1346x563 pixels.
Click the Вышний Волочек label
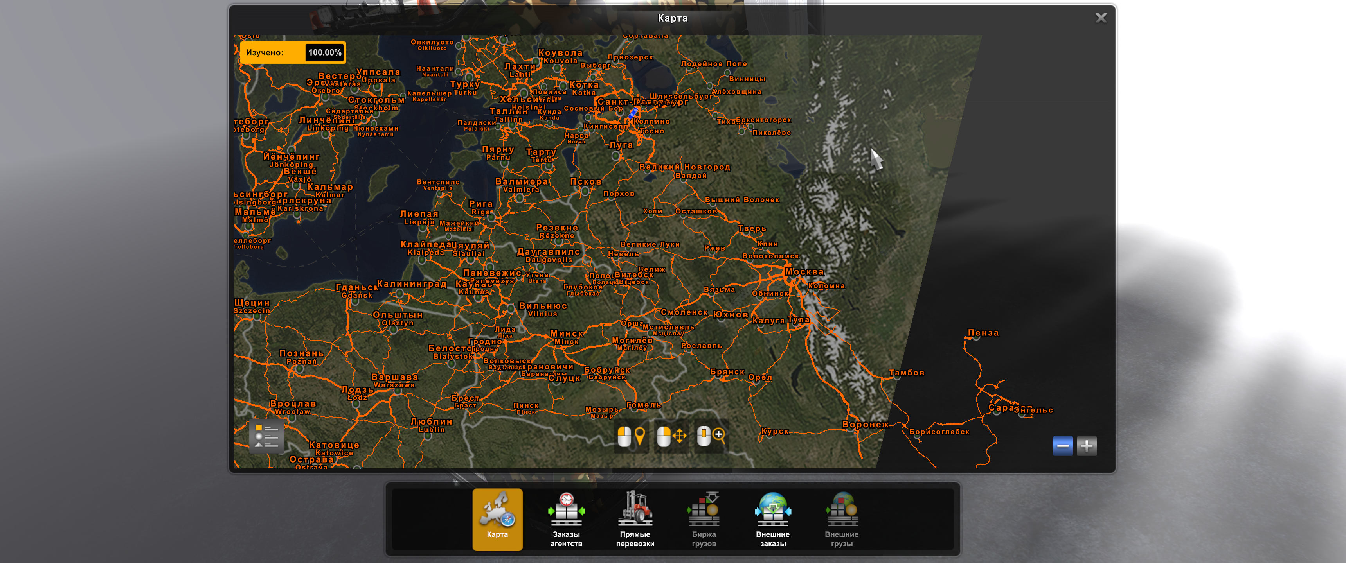click(742, 199)
